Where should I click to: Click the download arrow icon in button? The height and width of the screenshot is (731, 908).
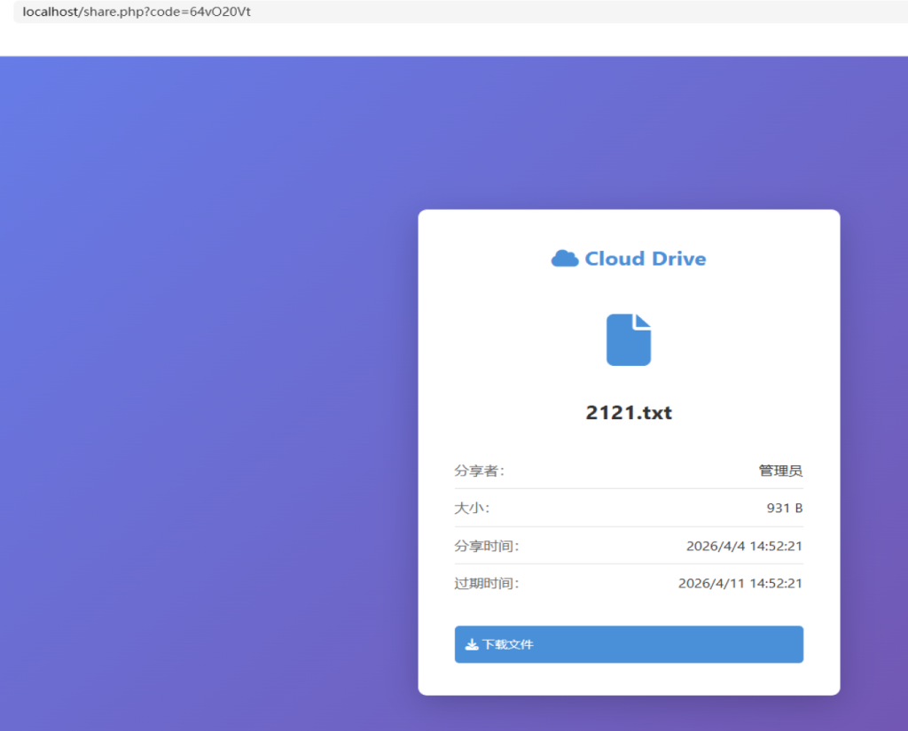472,645
